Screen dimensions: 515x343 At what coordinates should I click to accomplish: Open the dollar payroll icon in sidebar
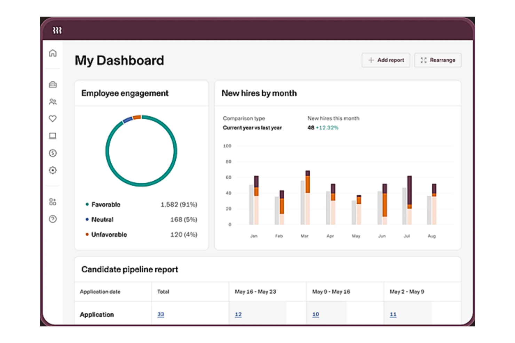coord(53,153)
